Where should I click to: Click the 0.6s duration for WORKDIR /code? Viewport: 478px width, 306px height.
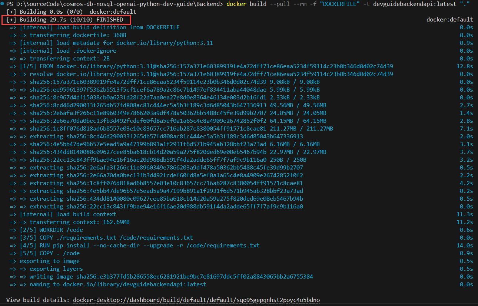pos(467,230)
